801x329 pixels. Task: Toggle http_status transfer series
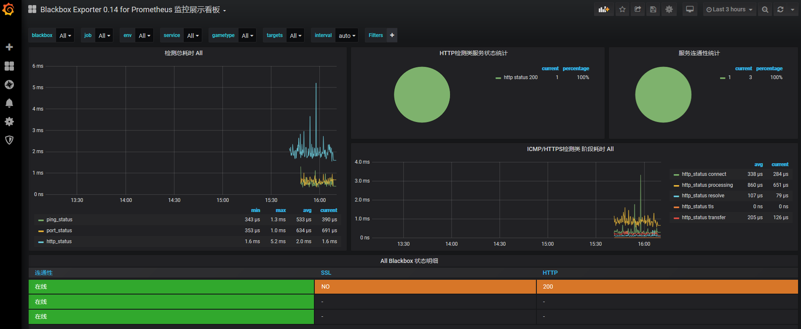704,218
